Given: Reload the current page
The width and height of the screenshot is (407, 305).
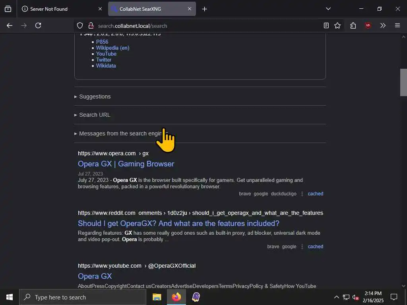Looking at the screenshot, I should (38, 25).
